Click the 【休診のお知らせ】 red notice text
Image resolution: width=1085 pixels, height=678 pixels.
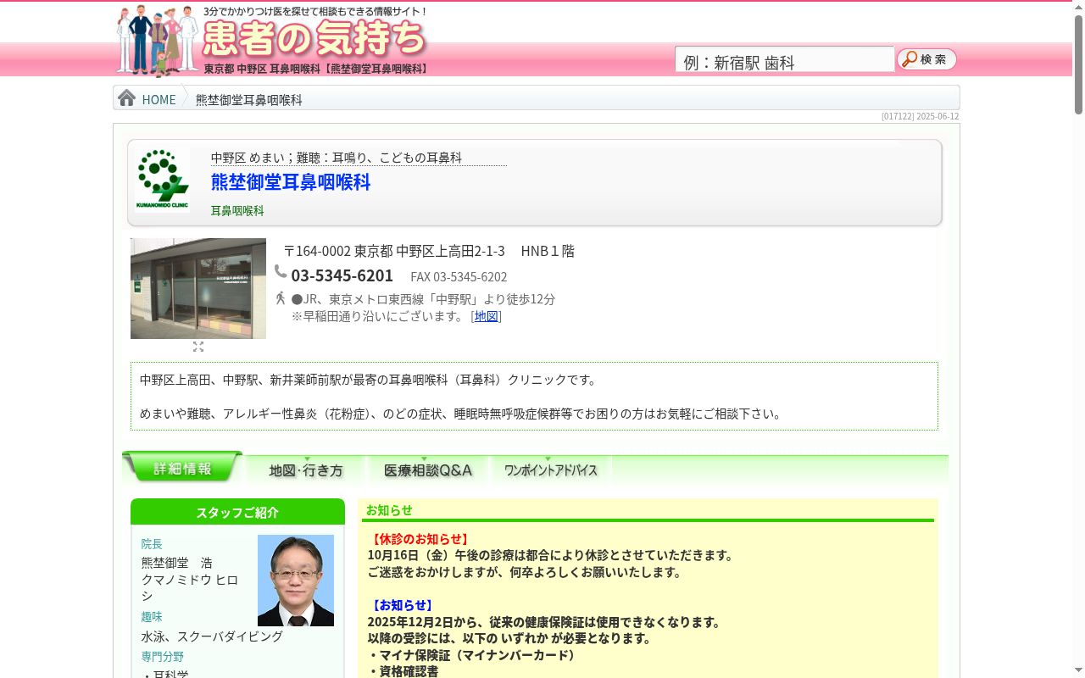pyautogui.click(x=420, y=539)
